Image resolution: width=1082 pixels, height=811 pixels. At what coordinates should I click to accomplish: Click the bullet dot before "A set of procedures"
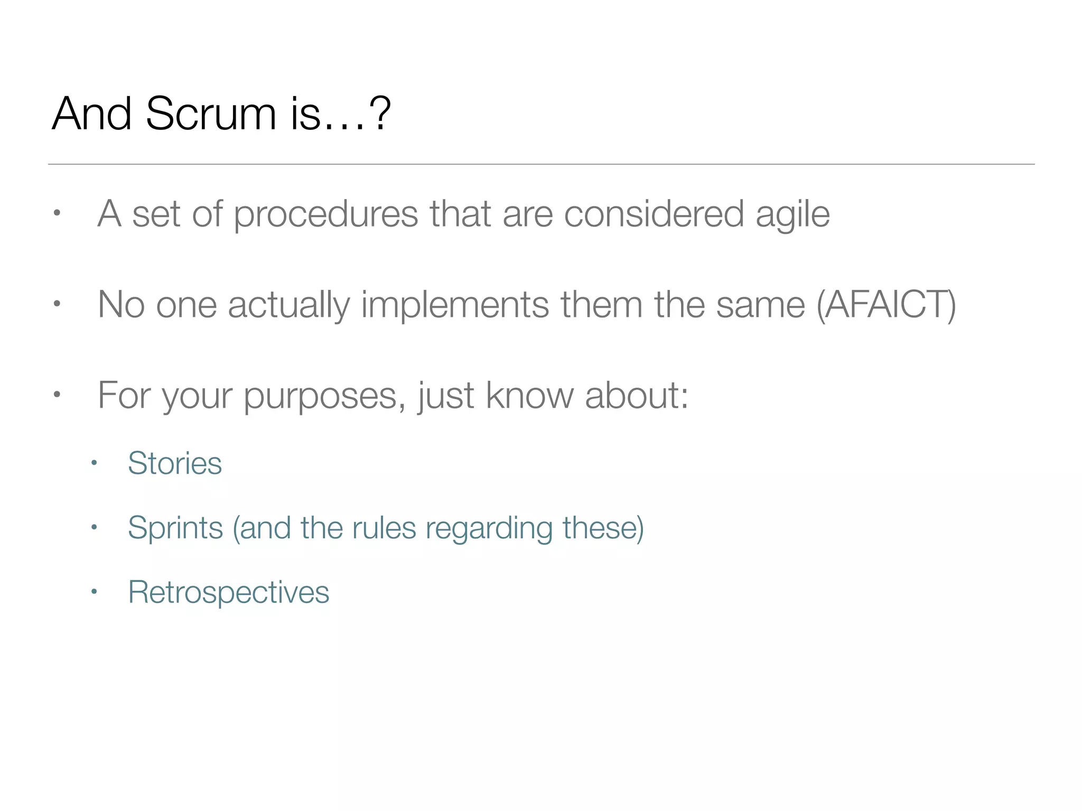click(x=57, y=214)
